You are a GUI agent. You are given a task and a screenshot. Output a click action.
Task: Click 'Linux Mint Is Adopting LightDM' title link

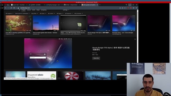[x=18, y=33]
